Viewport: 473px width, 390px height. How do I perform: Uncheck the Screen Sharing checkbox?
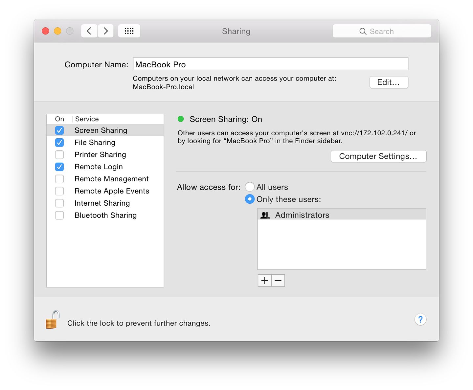tap(59, 130)
